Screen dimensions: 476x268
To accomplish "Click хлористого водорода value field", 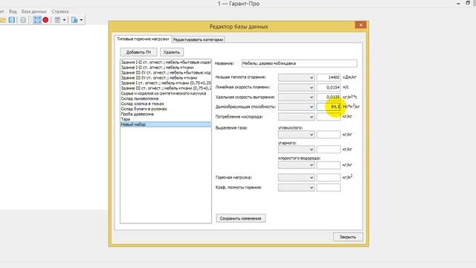I will pyautogui.click(x=329, y=165).
